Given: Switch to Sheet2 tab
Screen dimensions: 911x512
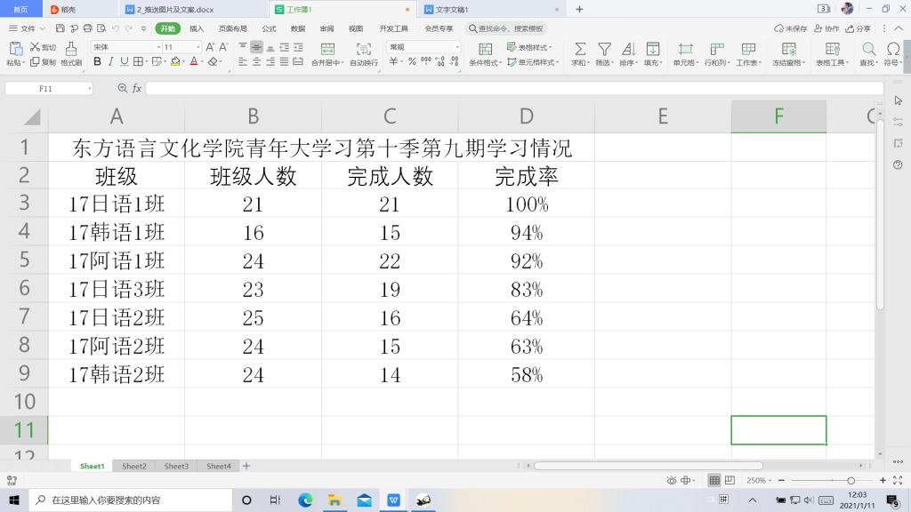Looking at the screenshot, I should 134,466.
